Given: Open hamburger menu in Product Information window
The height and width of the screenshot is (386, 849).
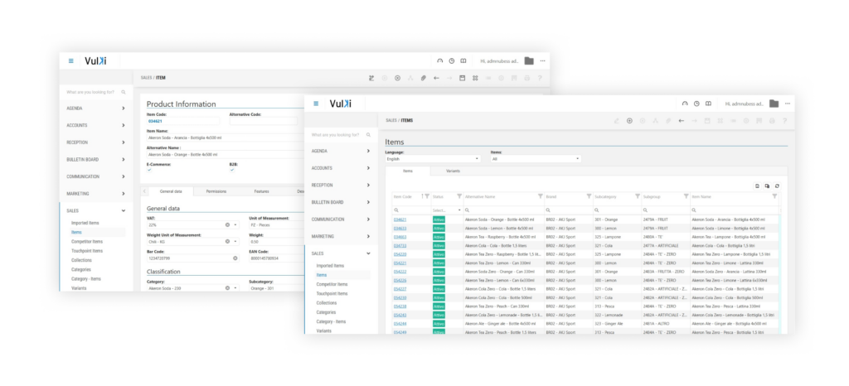Looking at the screenshot, I should [x=71, y=60].
